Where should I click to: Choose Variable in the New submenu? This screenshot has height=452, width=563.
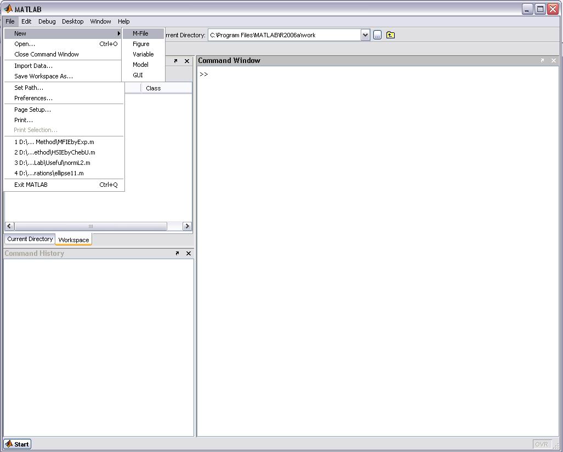click(143, 54)
